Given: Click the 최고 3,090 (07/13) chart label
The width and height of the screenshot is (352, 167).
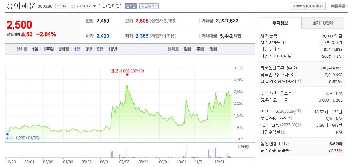Looking at the screenshot, I should (127, 71).
